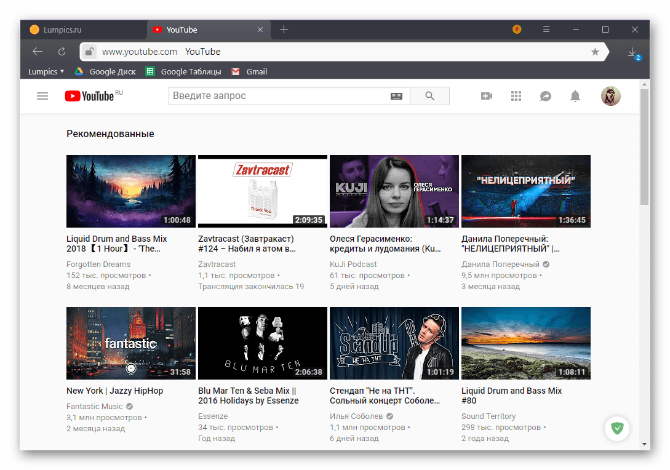
Task: Open the Zavtracast thumbnail with 2:09:35 duration
Action: coord(262,191)
